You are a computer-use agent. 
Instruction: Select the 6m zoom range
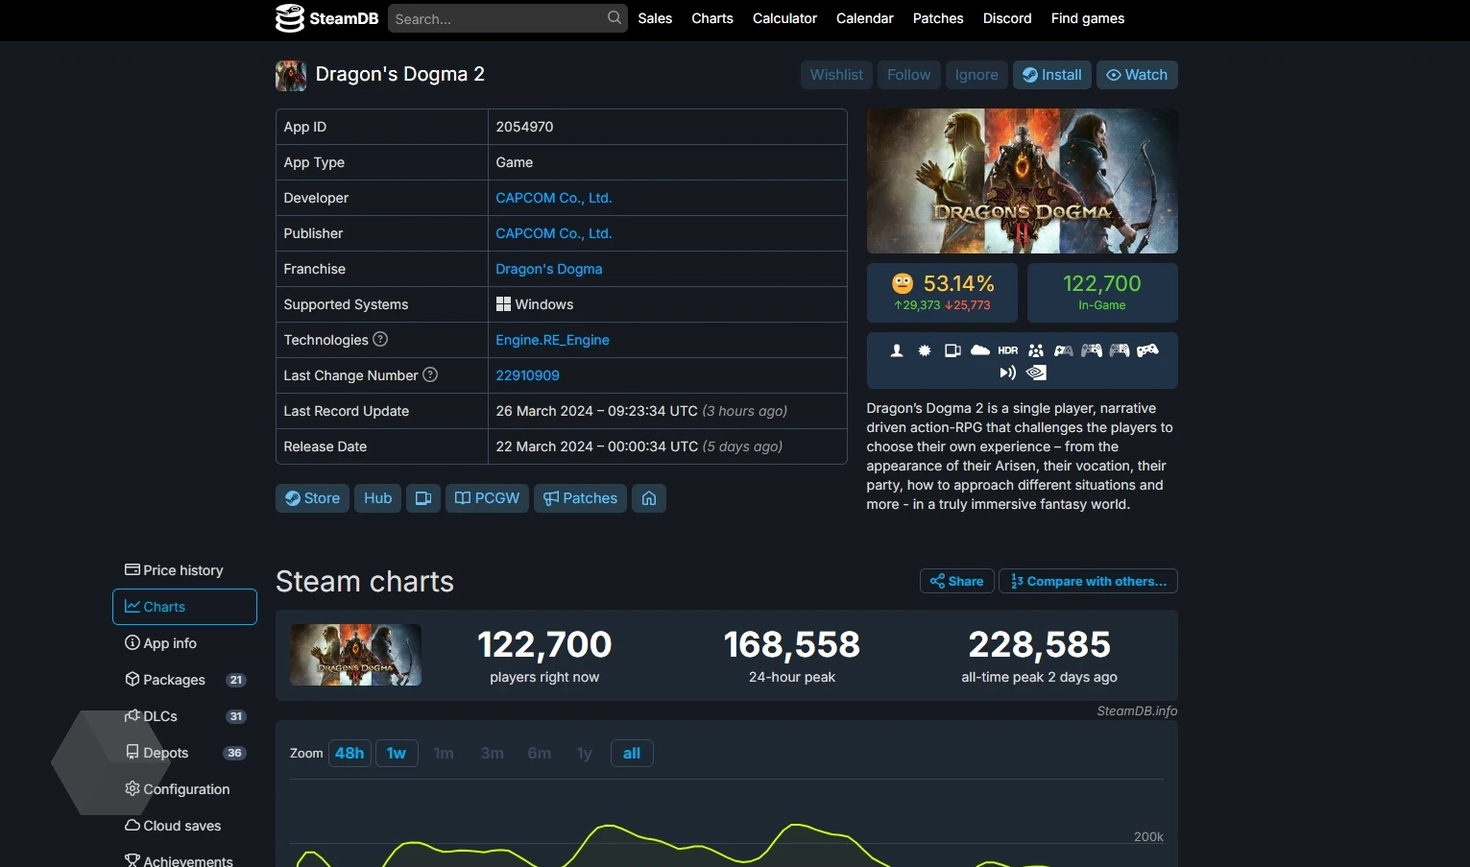[539, 754]
